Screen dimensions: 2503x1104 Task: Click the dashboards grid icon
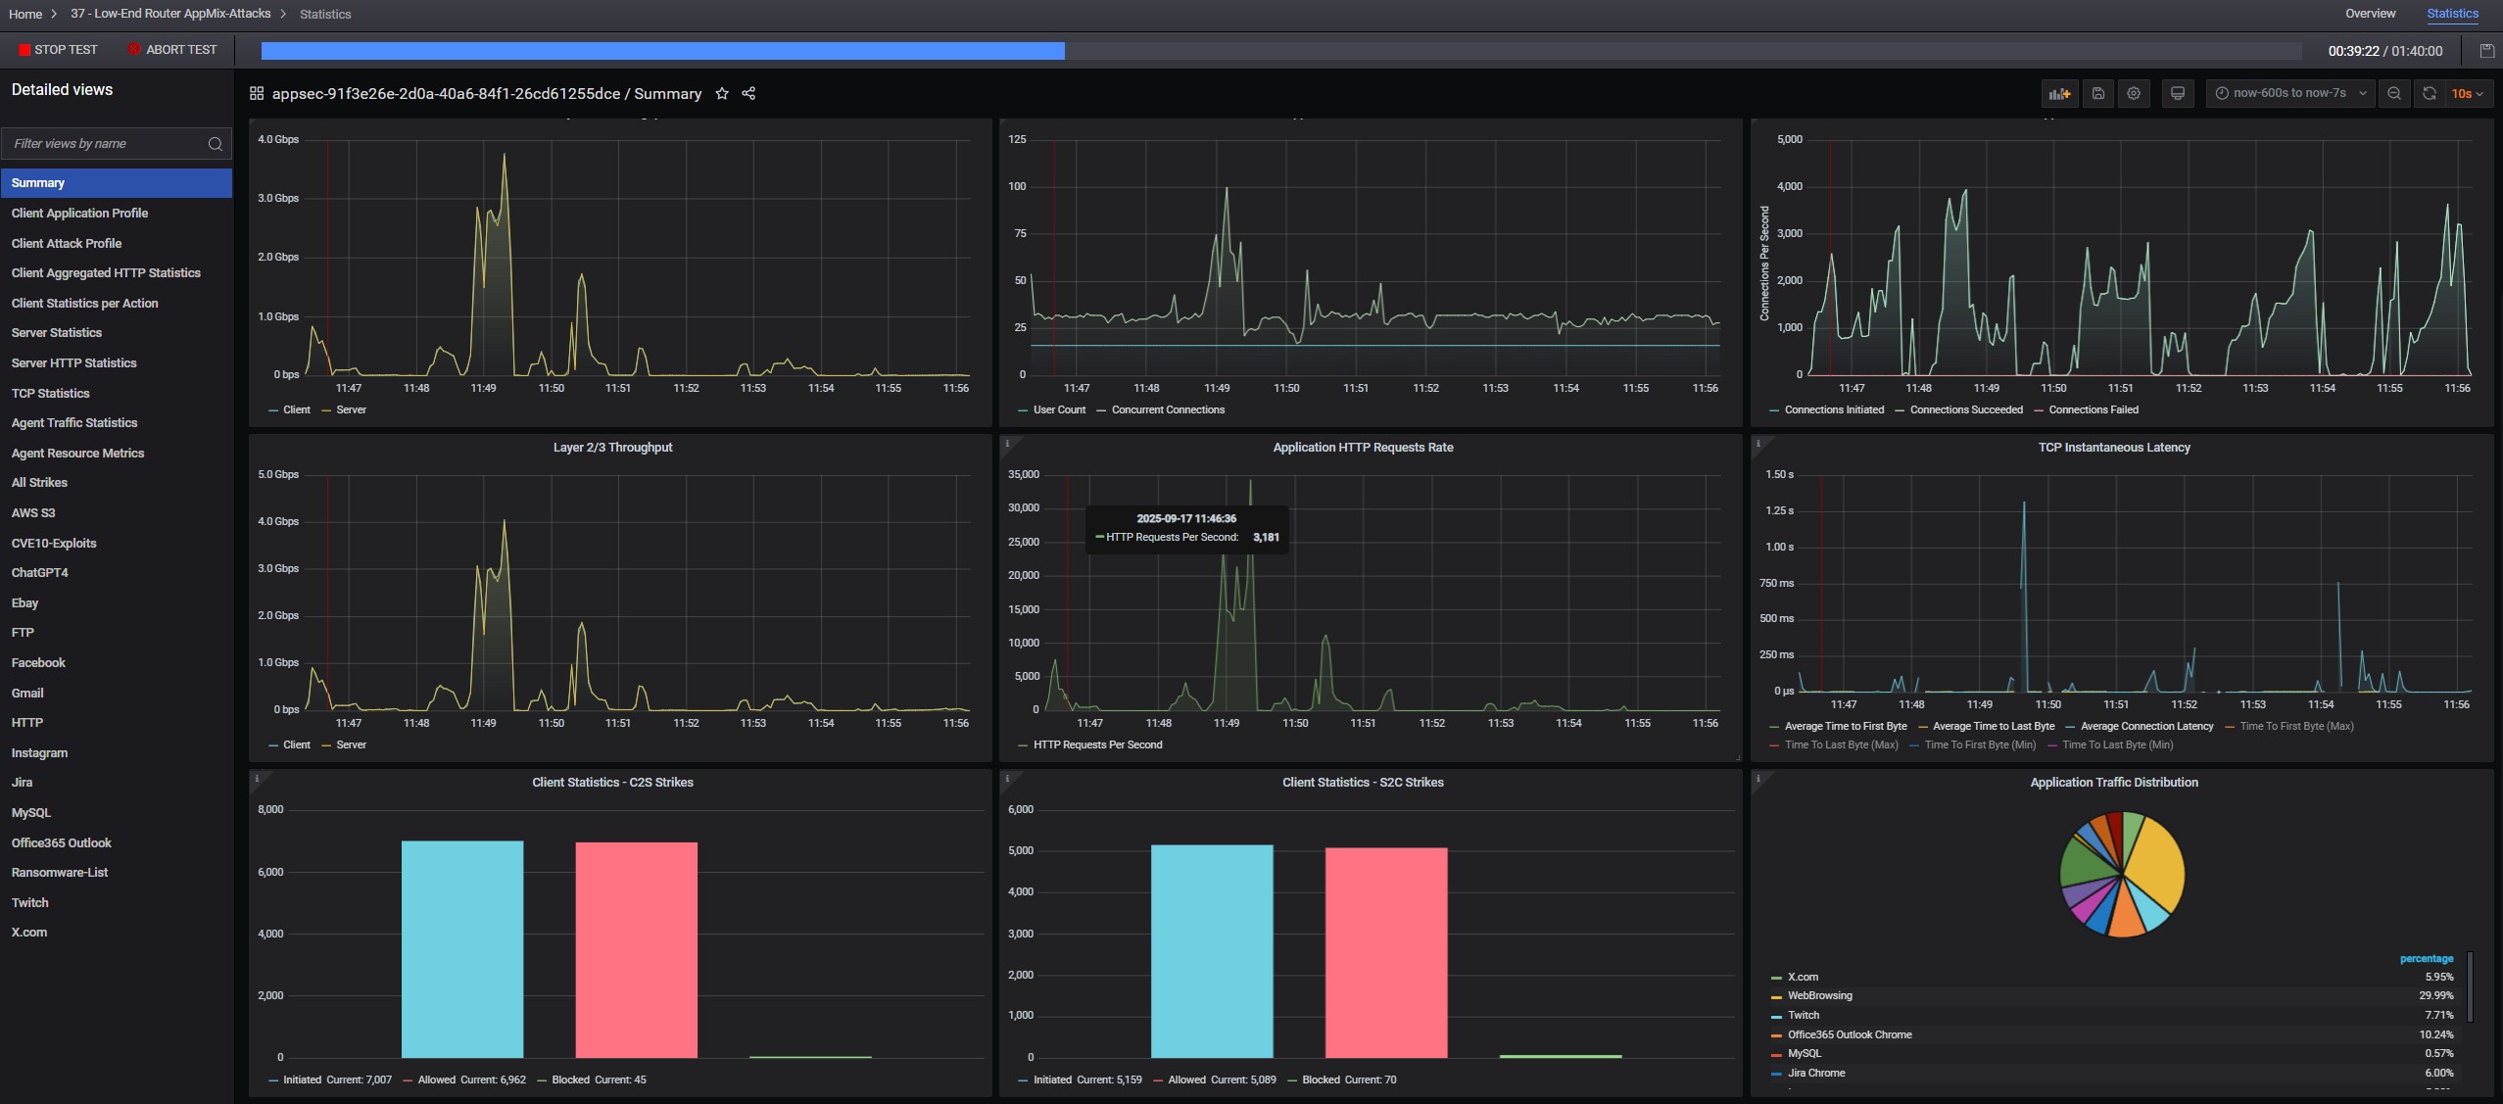(257, 94)
